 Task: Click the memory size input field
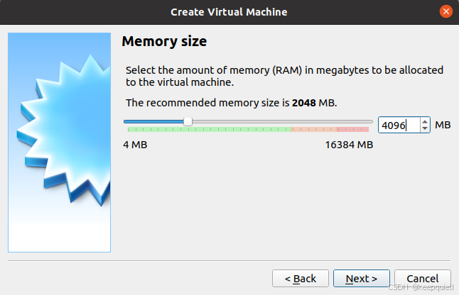pos(397,125)
